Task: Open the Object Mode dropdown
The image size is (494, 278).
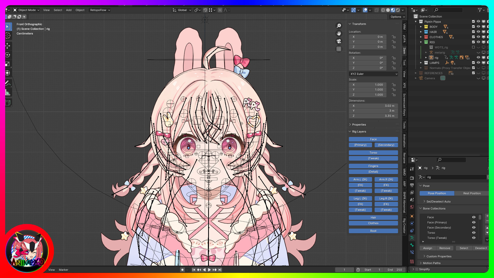Action: coord(27,10)
